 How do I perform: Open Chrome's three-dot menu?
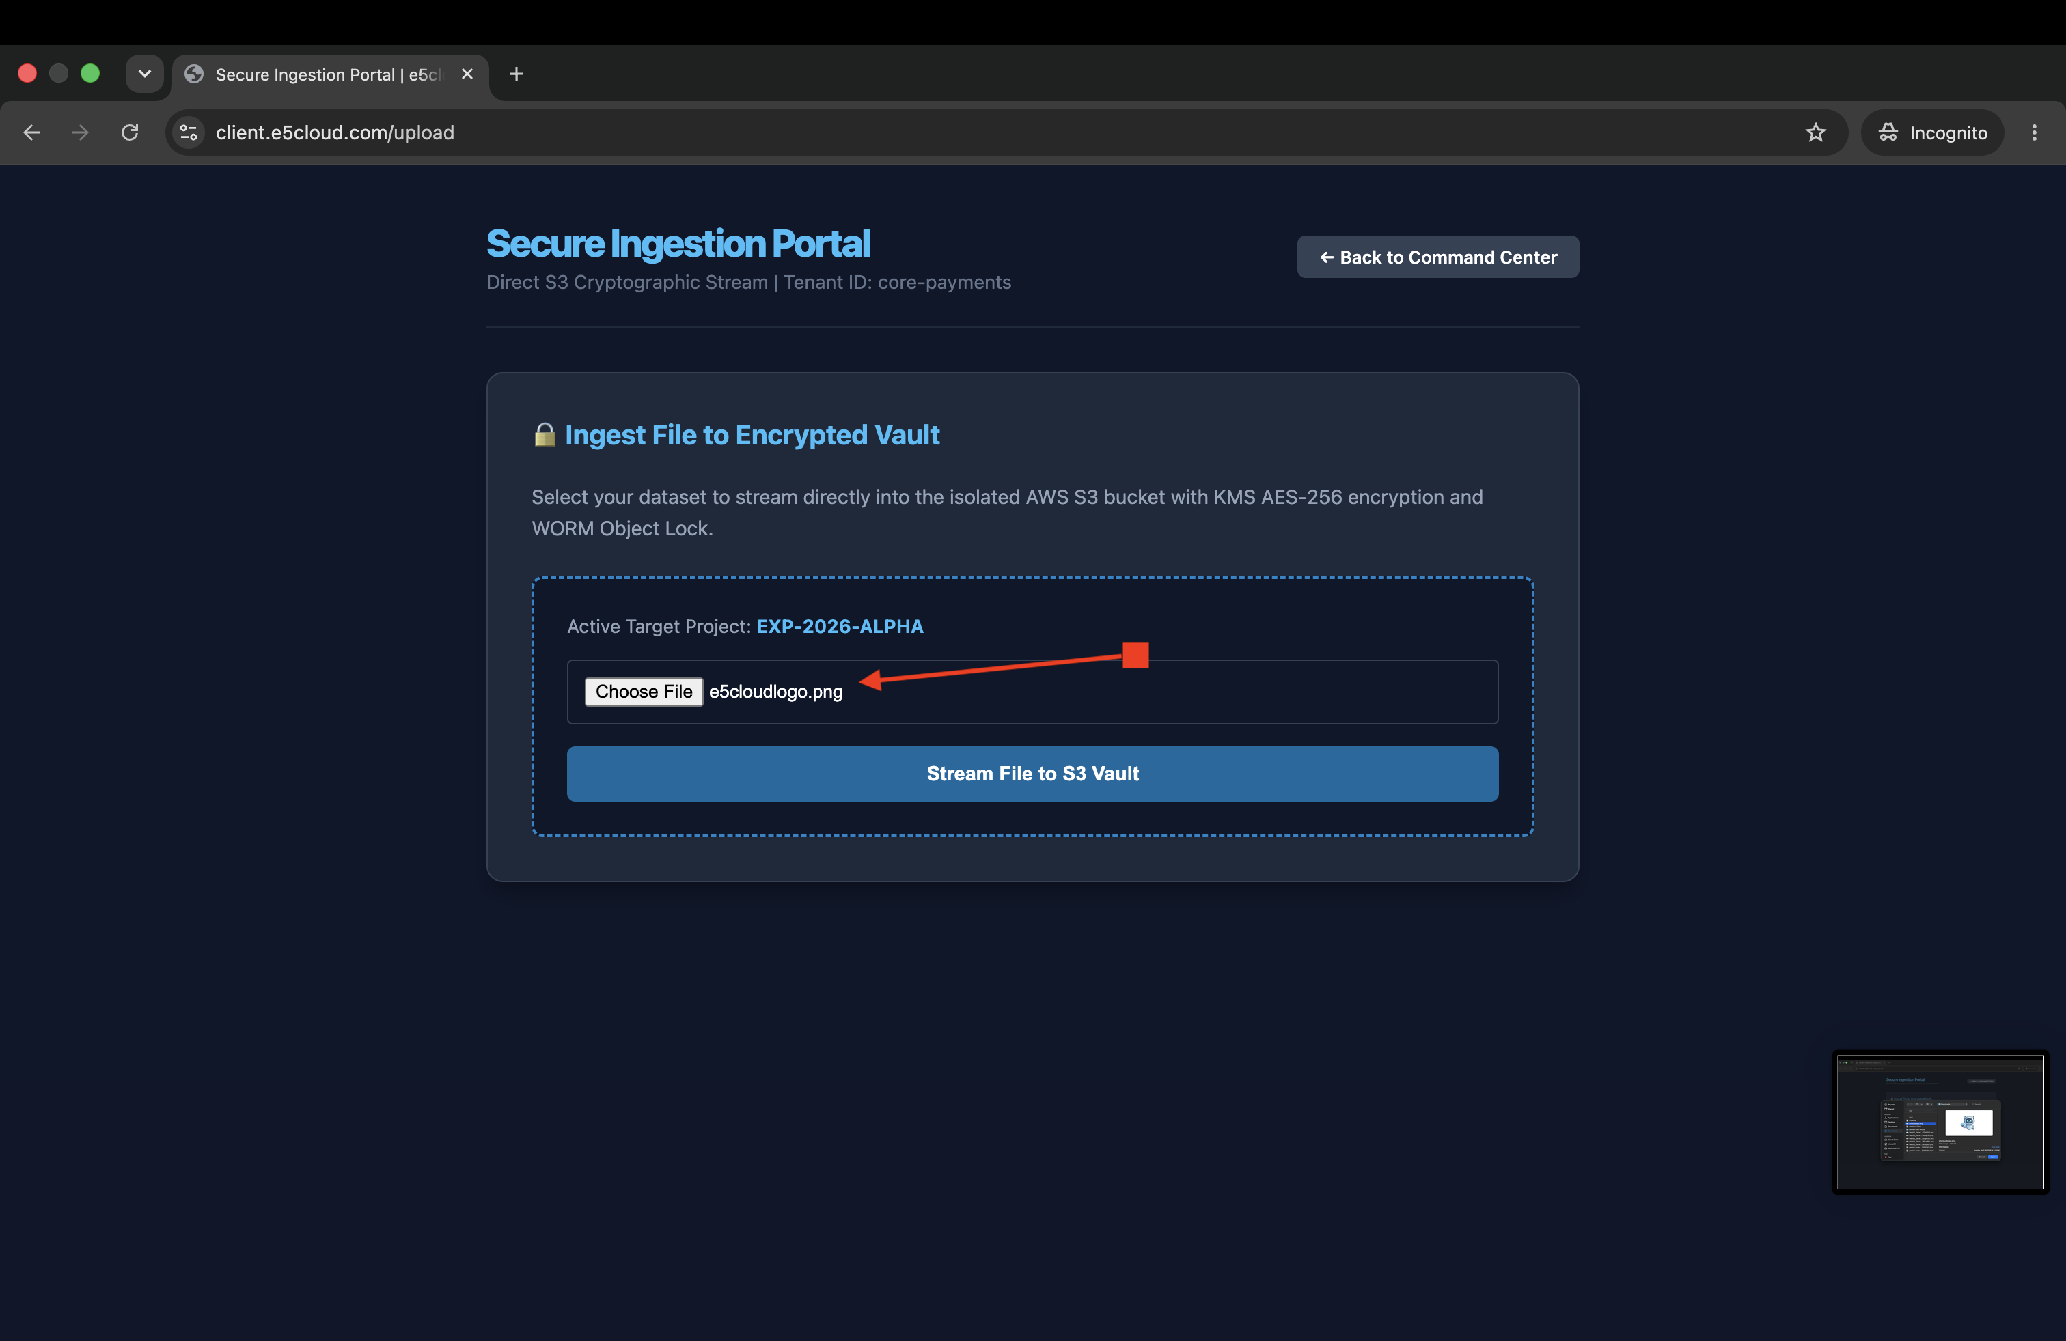[x=2034, y=132]
